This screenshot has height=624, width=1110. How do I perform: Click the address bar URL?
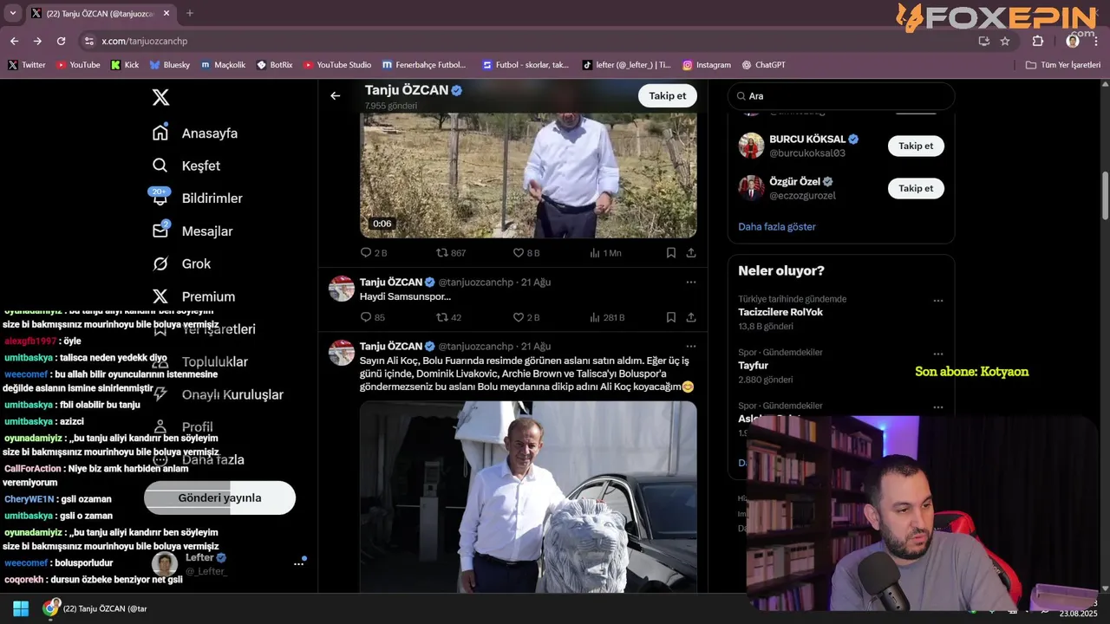point(144,41)
